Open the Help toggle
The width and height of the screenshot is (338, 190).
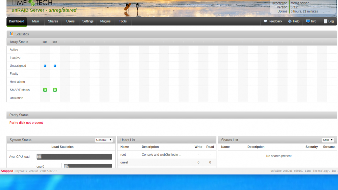click(x=294, y=21)
